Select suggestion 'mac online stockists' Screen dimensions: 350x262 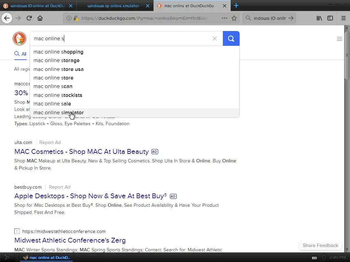(x=135, y=95)
